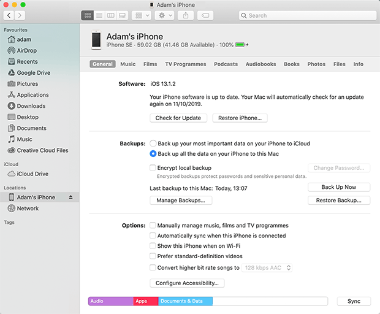
Task: Switch to the Info tab
Action: click(358, 64)
